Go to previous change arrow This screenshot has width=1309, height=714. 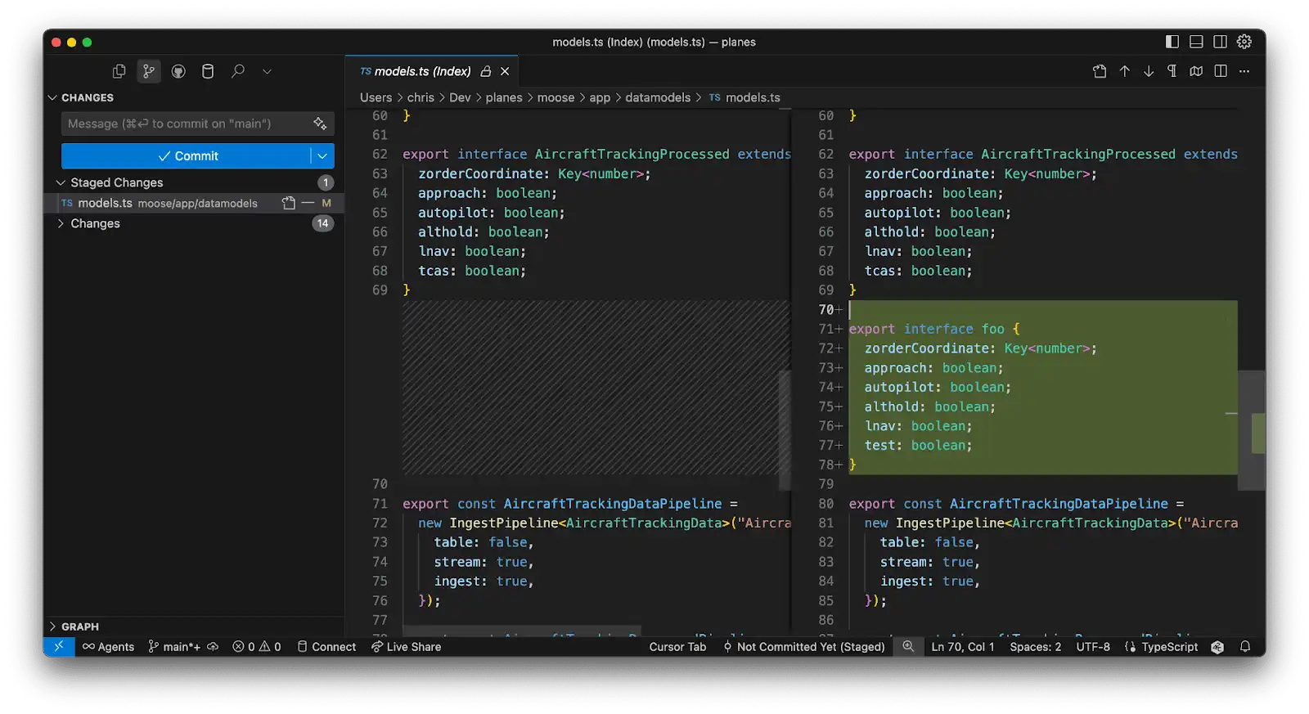pos(1125,71)
